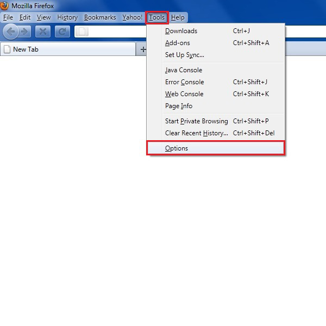Select Options in Tools menu
The image size is (326, 326).
216,148
